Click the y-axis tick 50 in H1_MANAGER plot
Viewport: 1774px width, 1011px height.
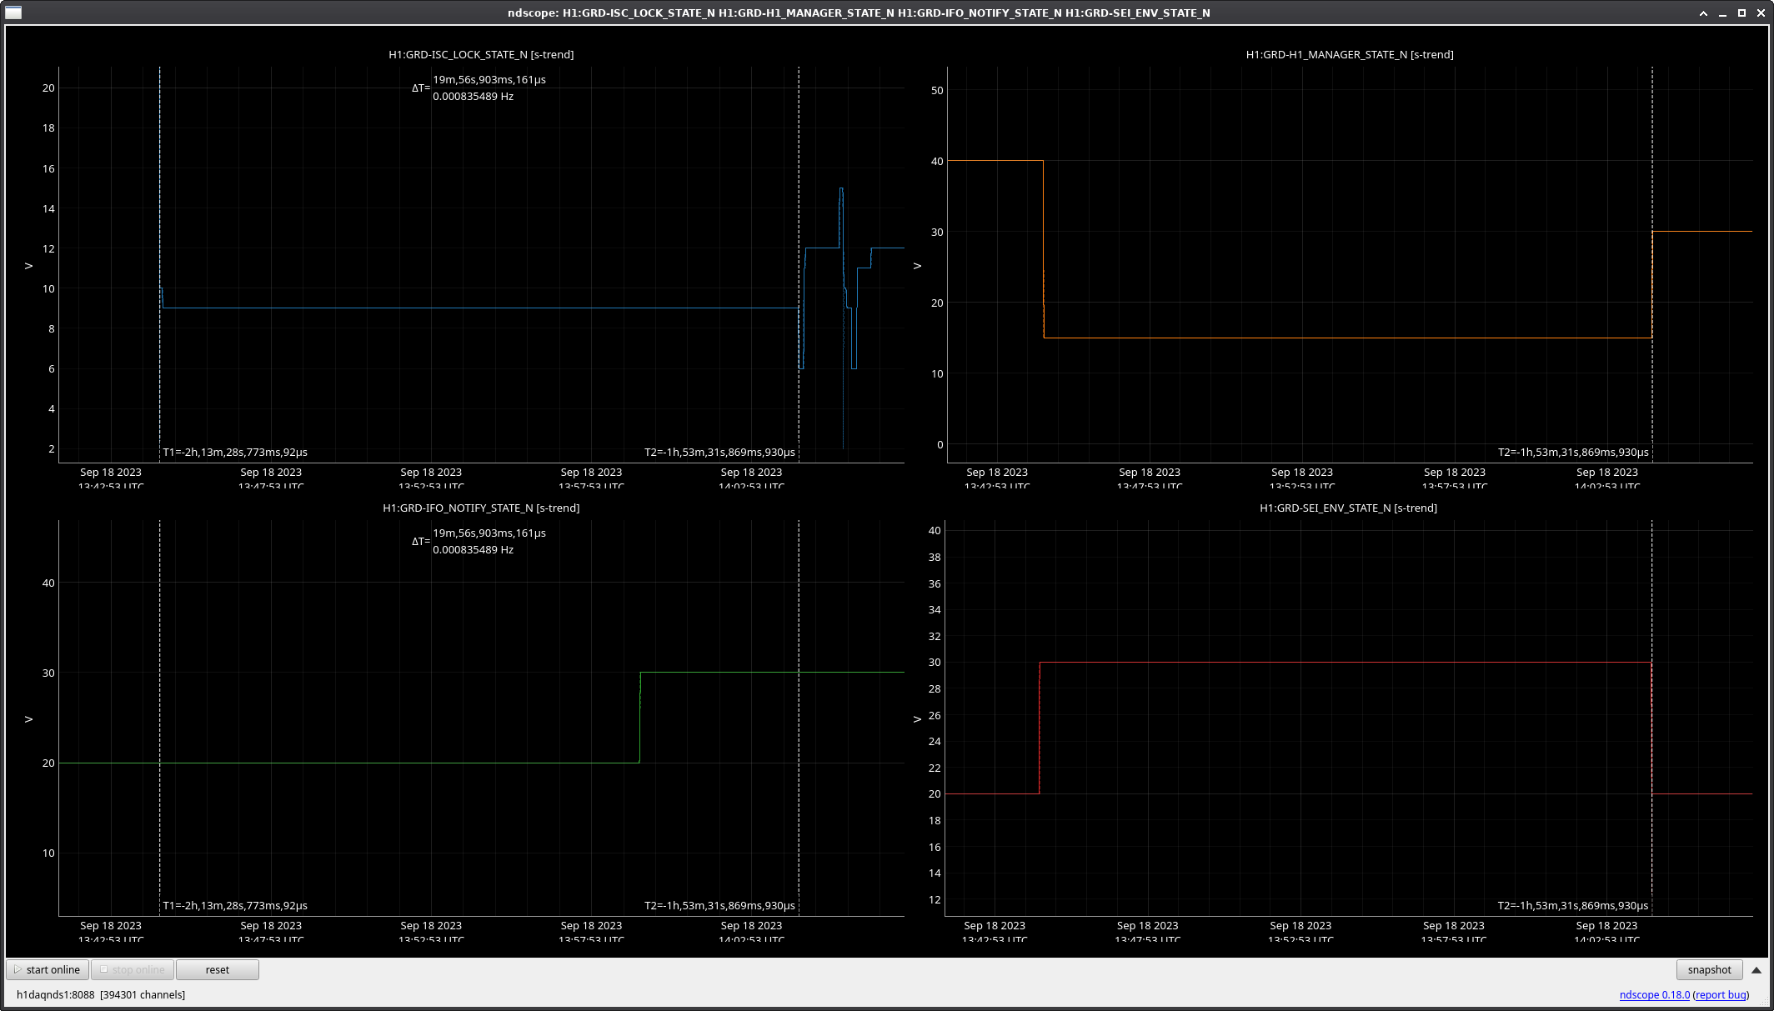click(937, 90)
